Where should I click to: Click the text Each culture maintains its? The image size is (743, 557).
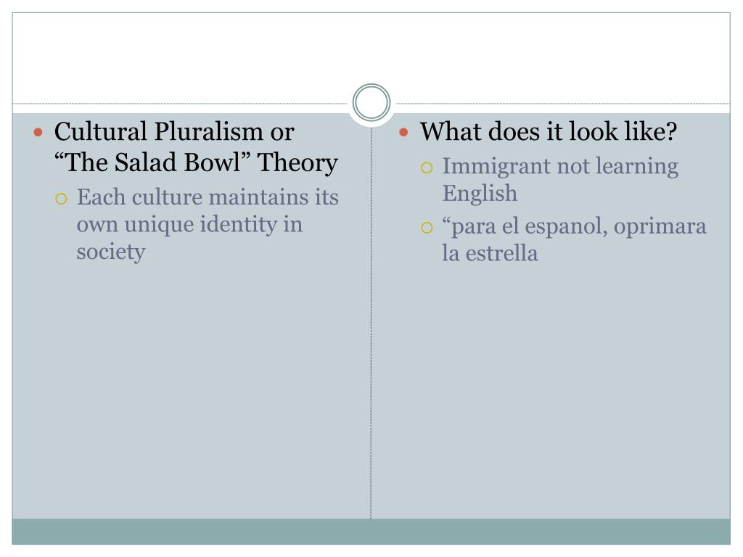208,197
